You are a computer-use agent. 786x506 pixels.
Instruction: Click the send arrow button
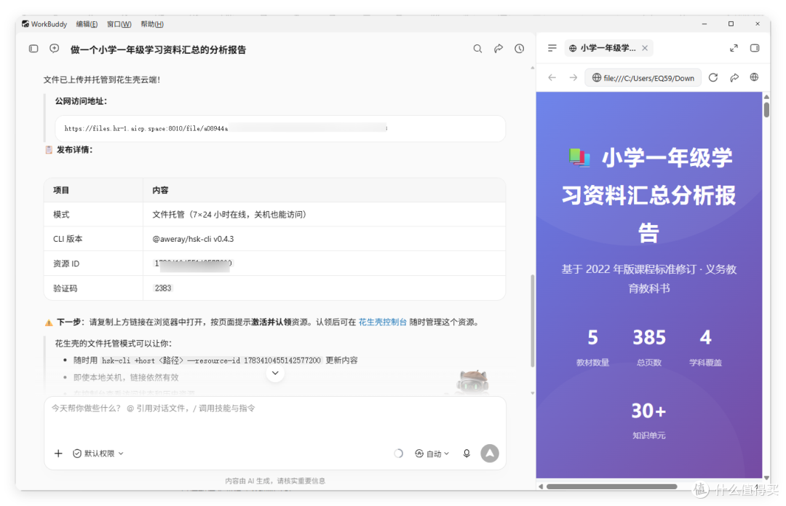490,454
